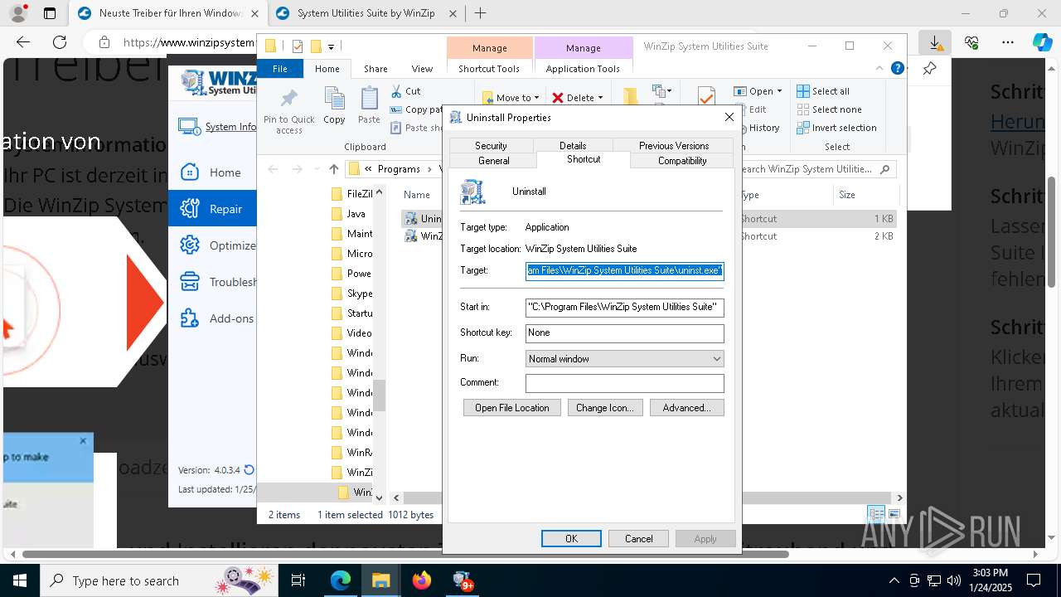Click the Copy icon in the Clipboard group
Screen dimensions: 1061x597
(x=334, y=99)
